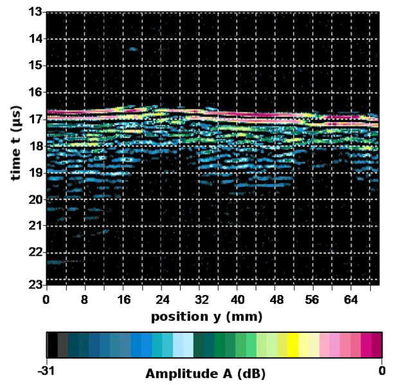Image resolution: width=396 pixels, height=385 pixels.
Task: Pick the dark gray swatch in the colorbar
Action: 62,345
